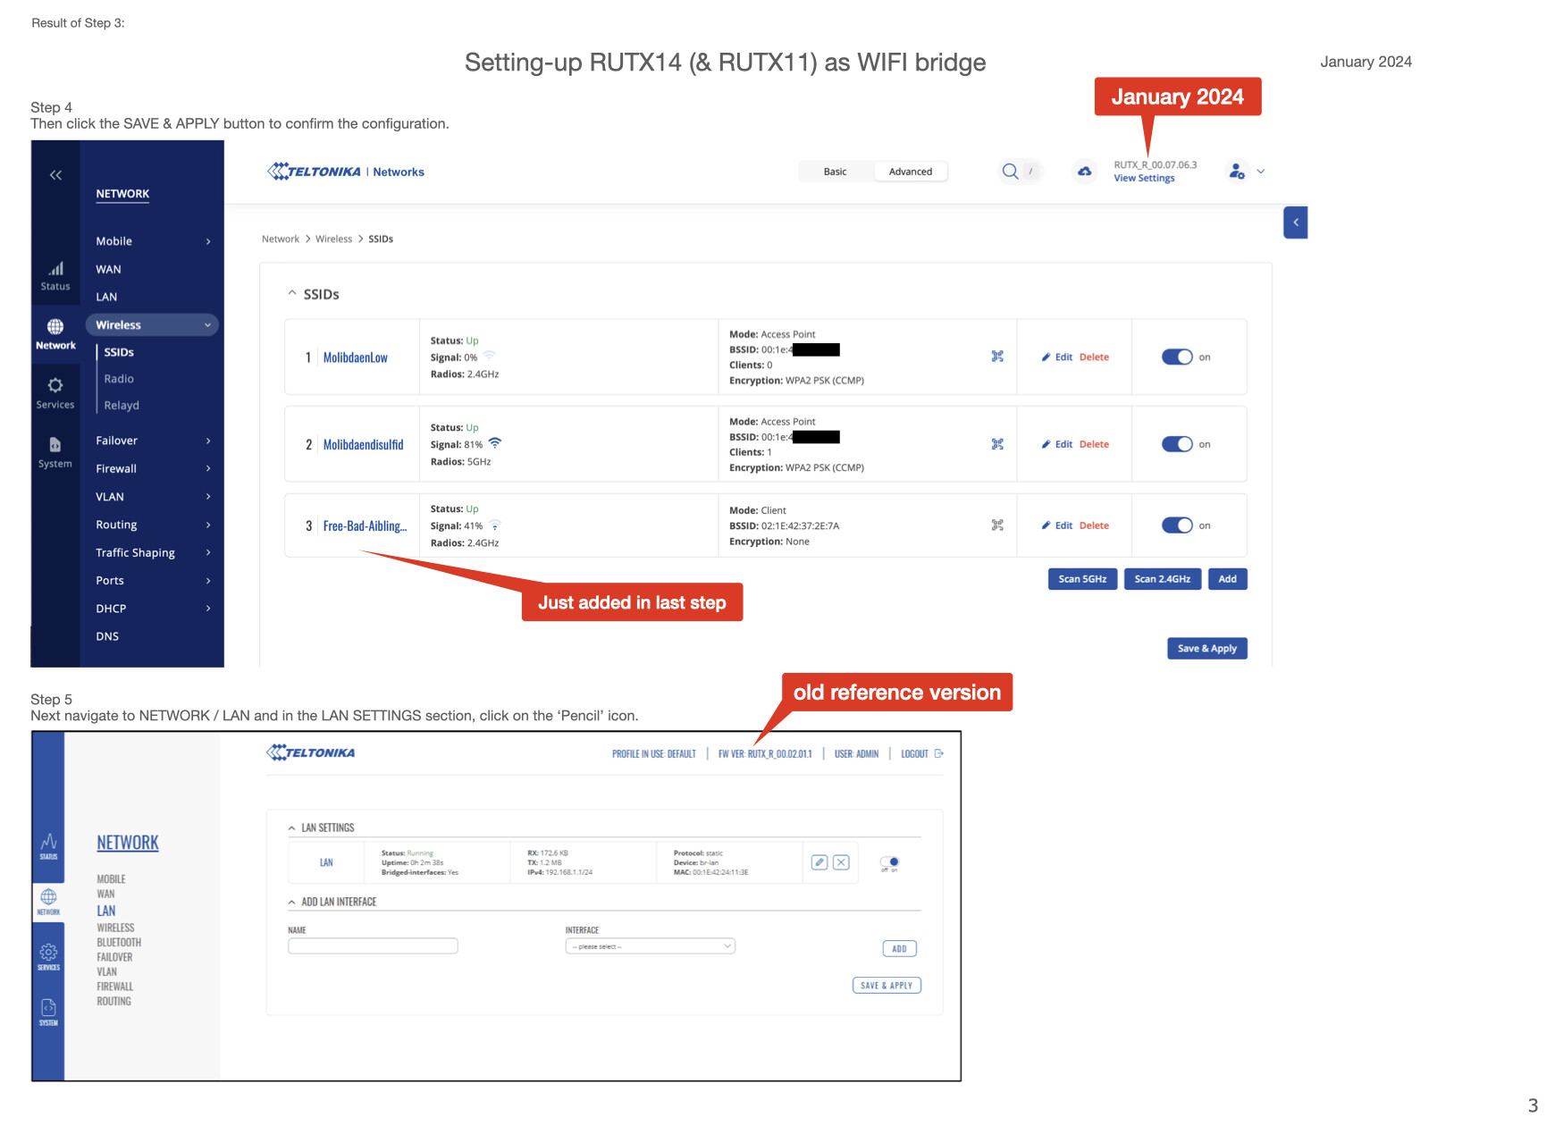This screenshot has width=1555, height=1126.
Task: Click the old Teltonika logo
Action: coord(311,752)
